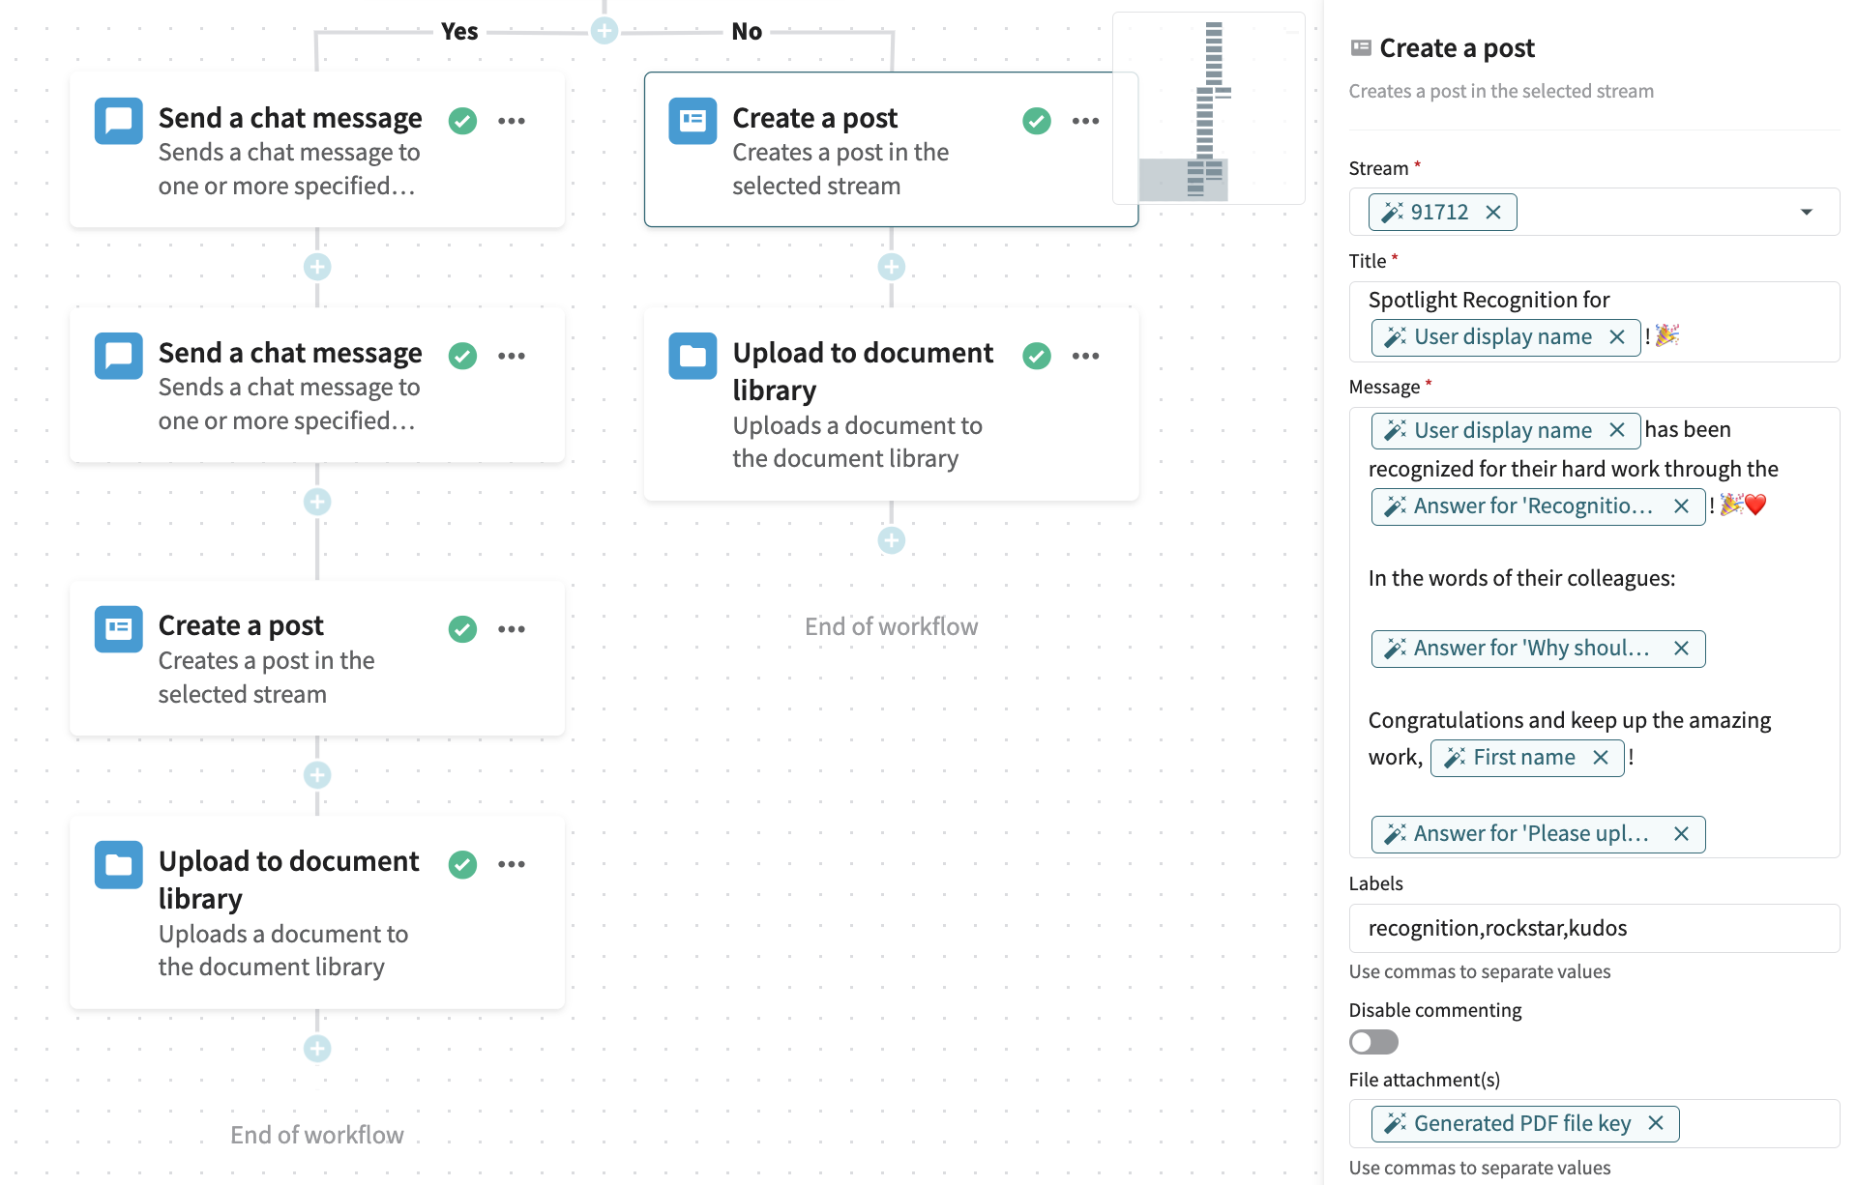Add step at end of Yes branch
The height and width of the screenshot is (1185, 1857).
pyautogui.click(x=317, y=1049)
